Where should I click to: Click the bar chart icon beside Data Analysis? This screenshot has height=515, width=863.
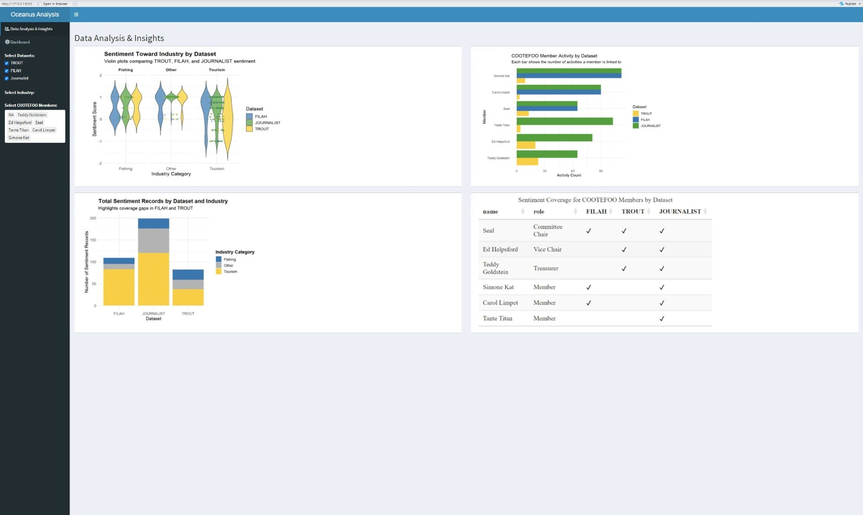[7, 29]
